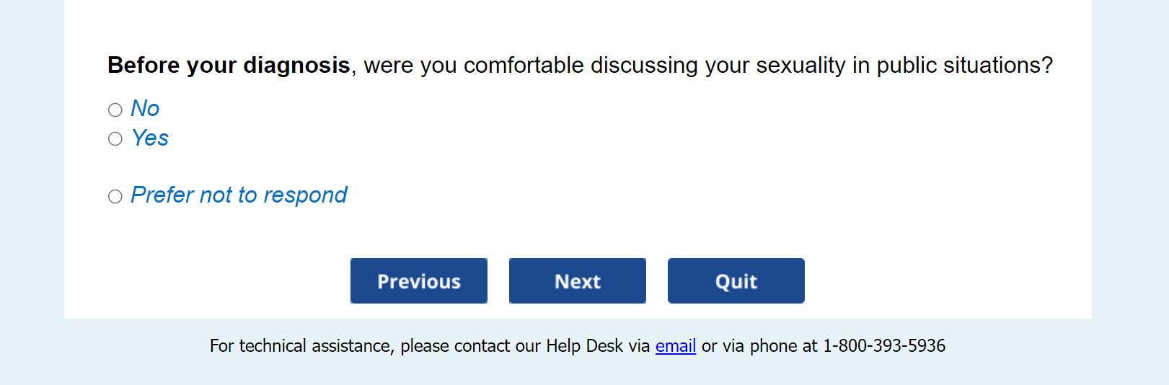Click the phone number 1-800-393-5936
The width and height of the screenshot is (1169, 385).
pyautogui.click(x=883, y=346)
